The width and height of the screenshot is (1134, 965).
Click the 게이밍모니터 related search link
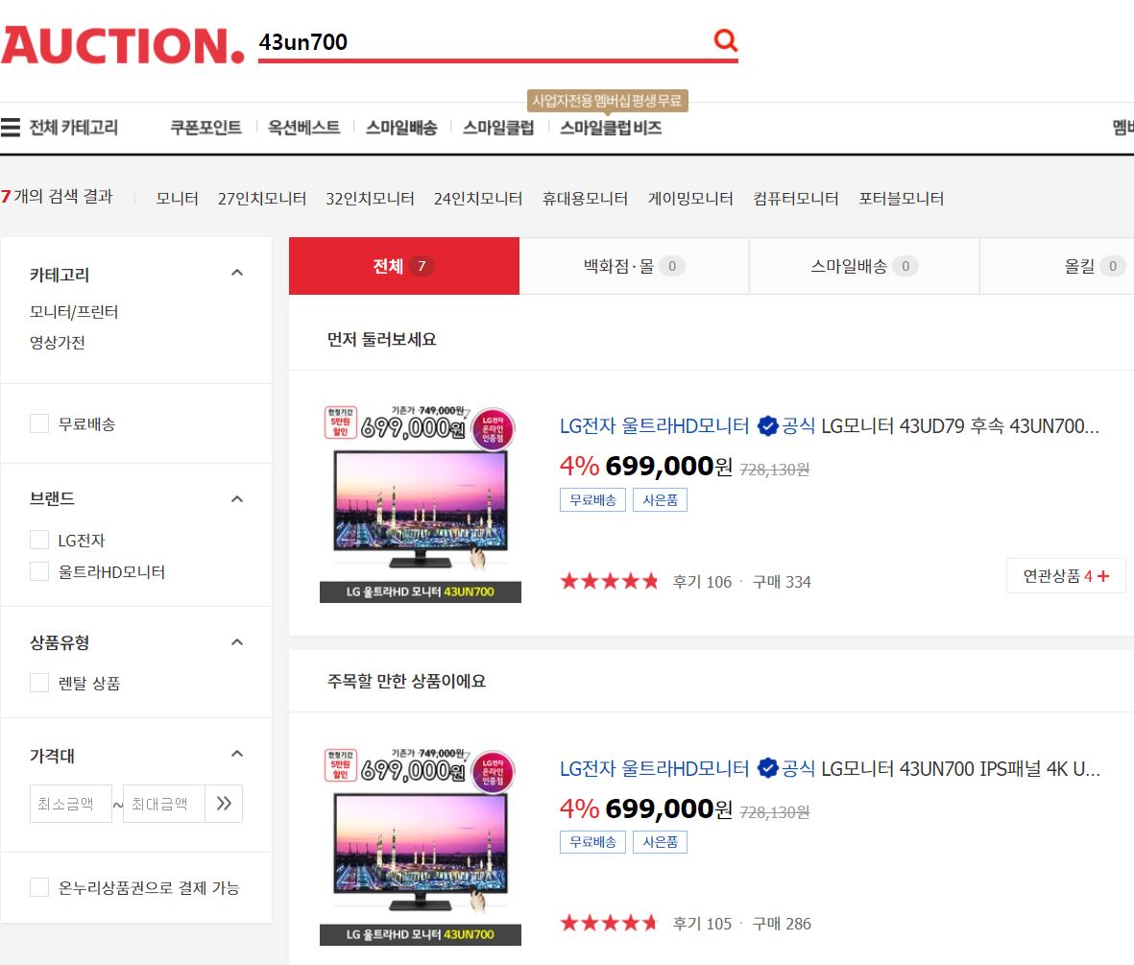690,199
